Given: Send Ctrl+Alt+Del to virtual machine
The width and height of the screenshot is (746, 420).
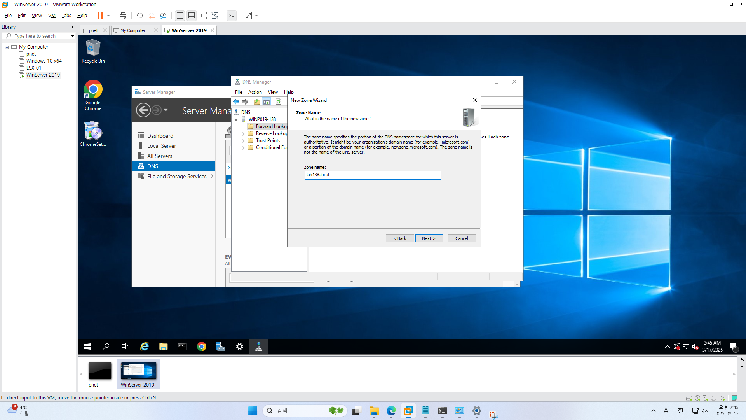Looking at the screenshot, I should point(123,16).
